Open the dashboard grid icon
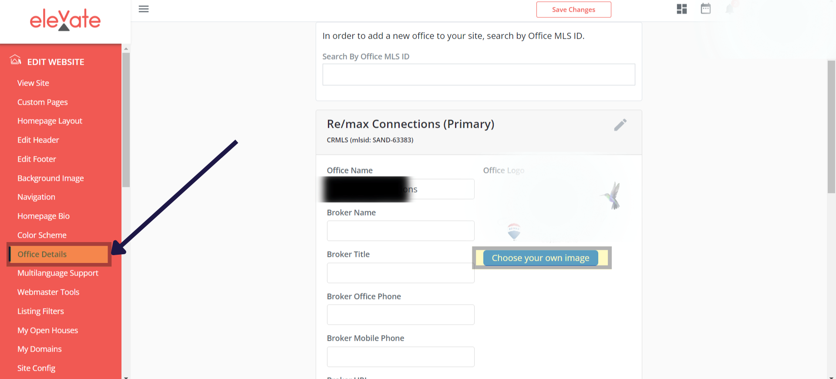Image resolution: width=836 pixels, height=379 pixels. coord(682,9)
